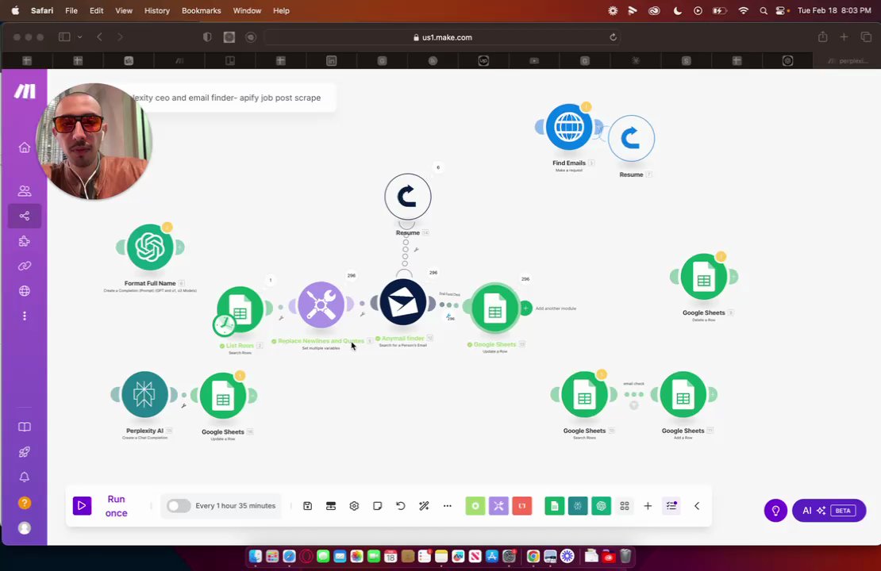Open the Find Emails HTTP module
The height and width of the screenshot is (571, 881).
coord(568,127)
